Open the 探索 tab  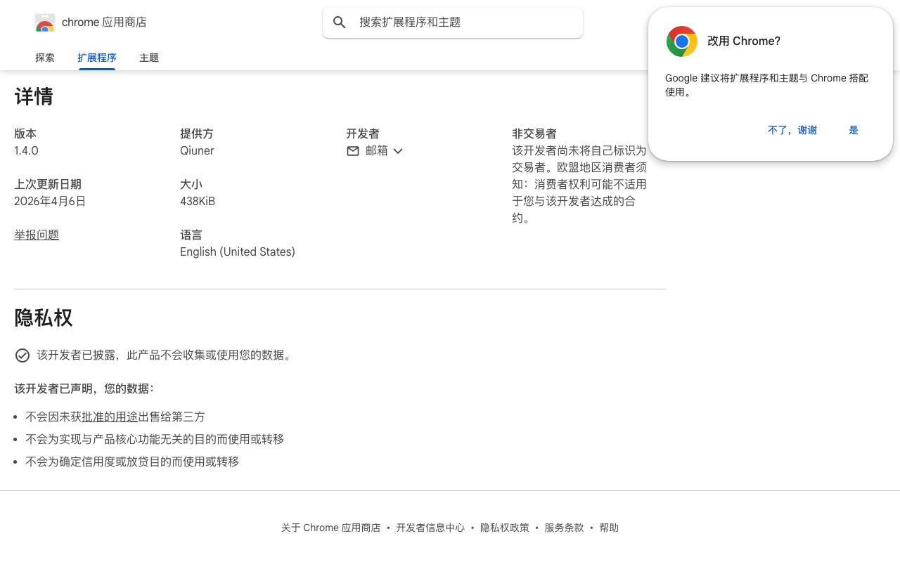point(45,58)
